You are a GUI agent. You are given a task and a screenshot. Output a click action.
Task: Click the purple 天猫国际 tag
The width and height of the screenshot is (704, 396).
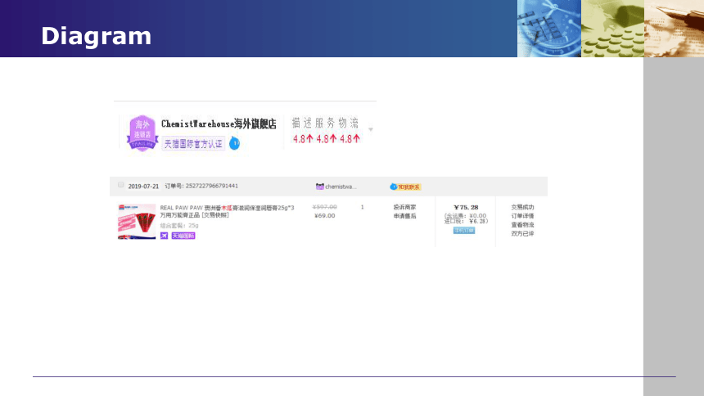coord(183,236)
